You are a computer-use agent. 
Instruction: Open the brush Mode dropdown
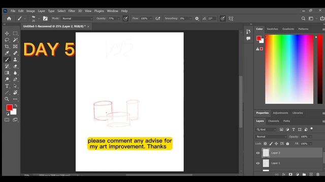77,19
